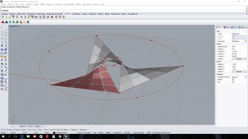Viewport: 248px width, 139px height.
Task: Click the black layer color swatch
Action: pos(54,133)
